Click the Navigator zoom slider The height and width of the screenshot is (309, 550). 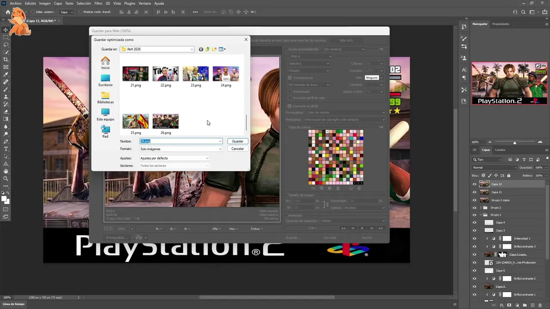click(x=514, y=142)
